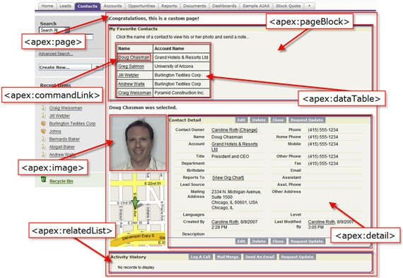Viewport: 403px width, 278px height.
Task: Click contact icon beside Bernardo Baker
Action: coord(43,139)
